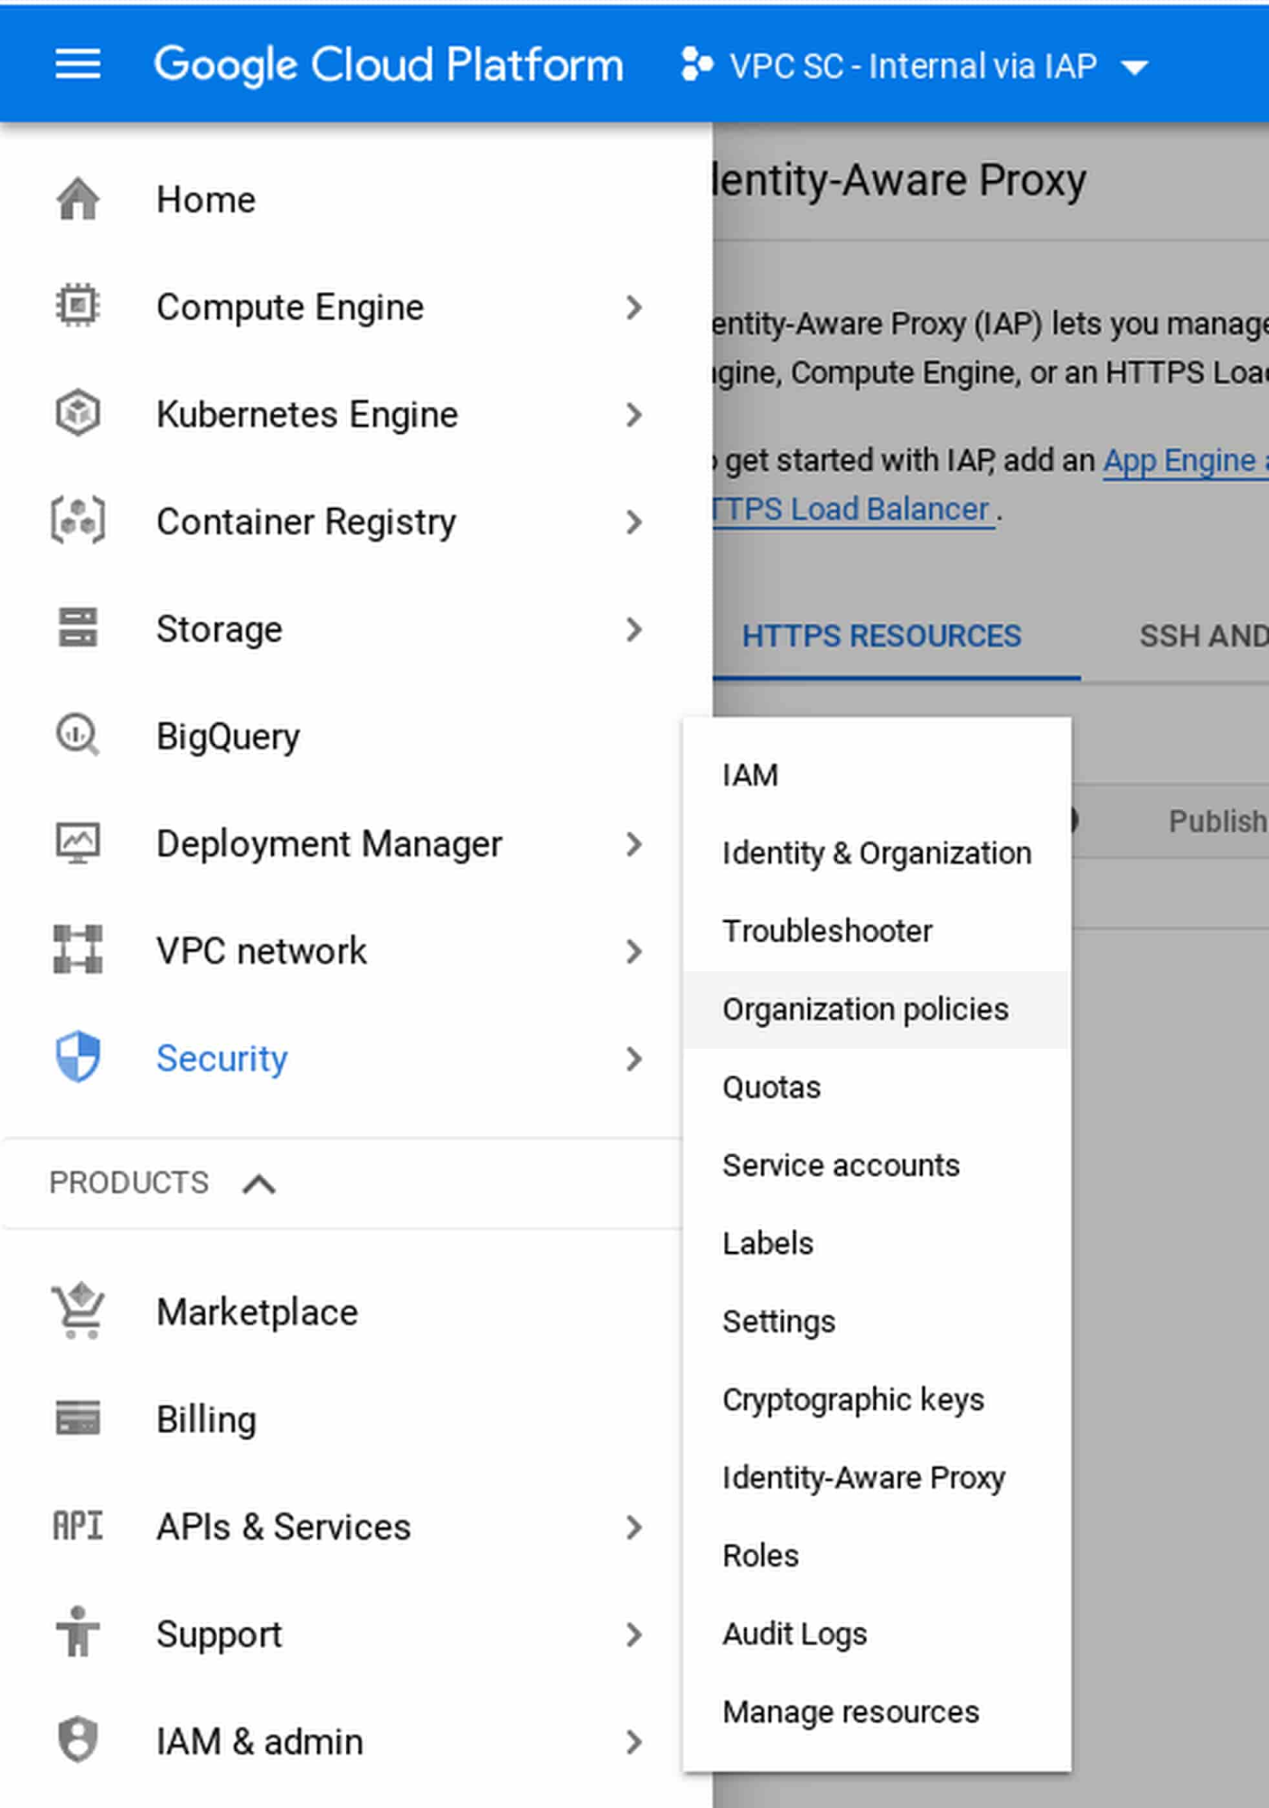The height and width of the screenshot is (1808, 1269).
Task: Expand VPC network submenu chevron
Action: click(634, 951)
